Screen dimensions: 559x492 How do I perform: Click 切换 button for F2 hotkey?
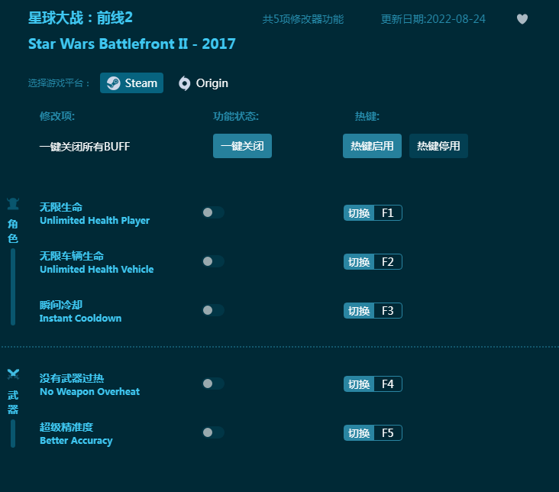pyautogui.click(x=359, y=262)
